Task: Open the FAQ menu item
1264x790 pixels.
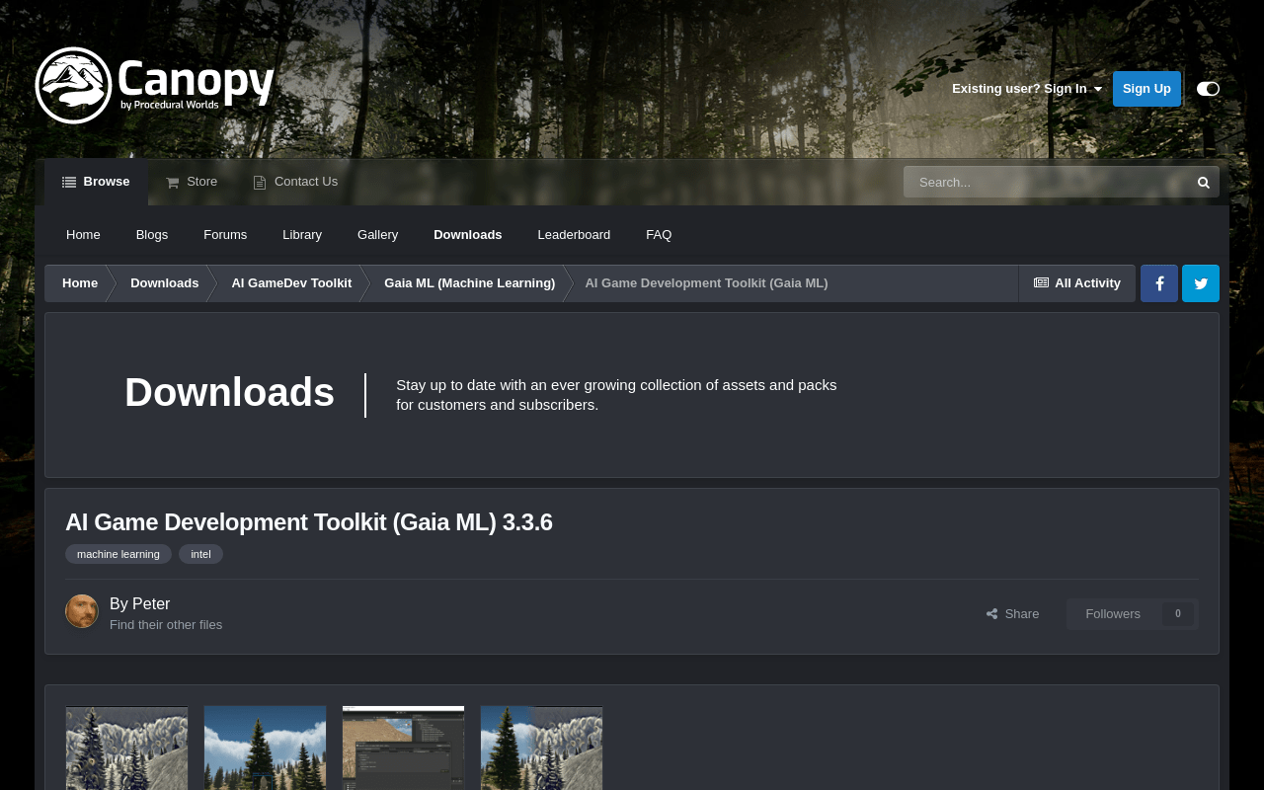Action: [659, 235]
